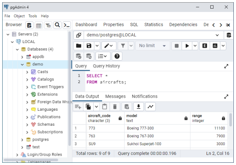Switch to the Properties tab
Image resolution: width=236 pixels, height=165 pixels.
coord(113,25)
